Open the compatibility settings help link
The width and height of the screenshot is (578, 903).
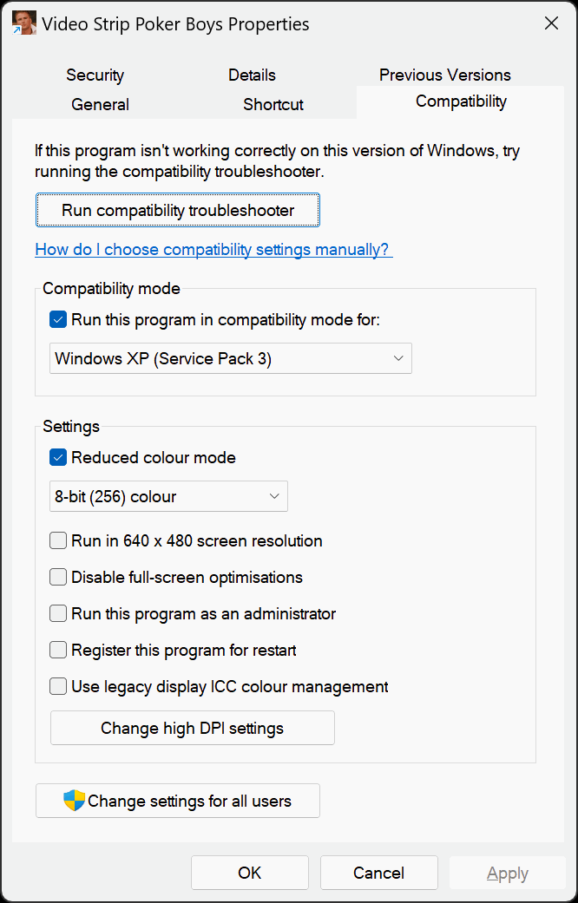[213, 249]
